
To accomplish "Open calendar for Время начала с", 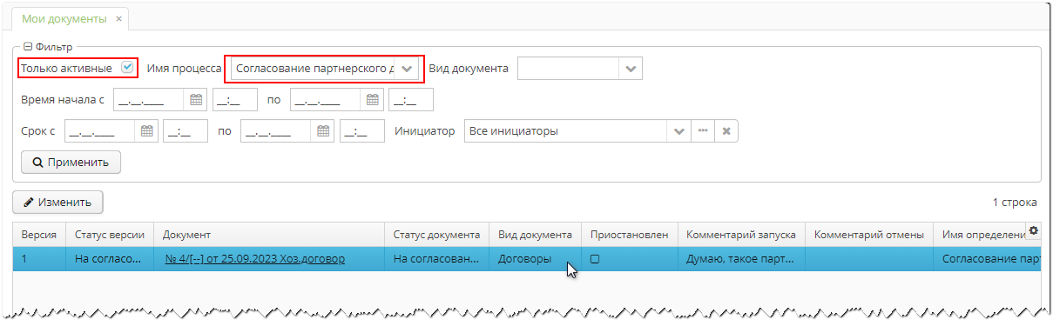I will tap(196, 100).
